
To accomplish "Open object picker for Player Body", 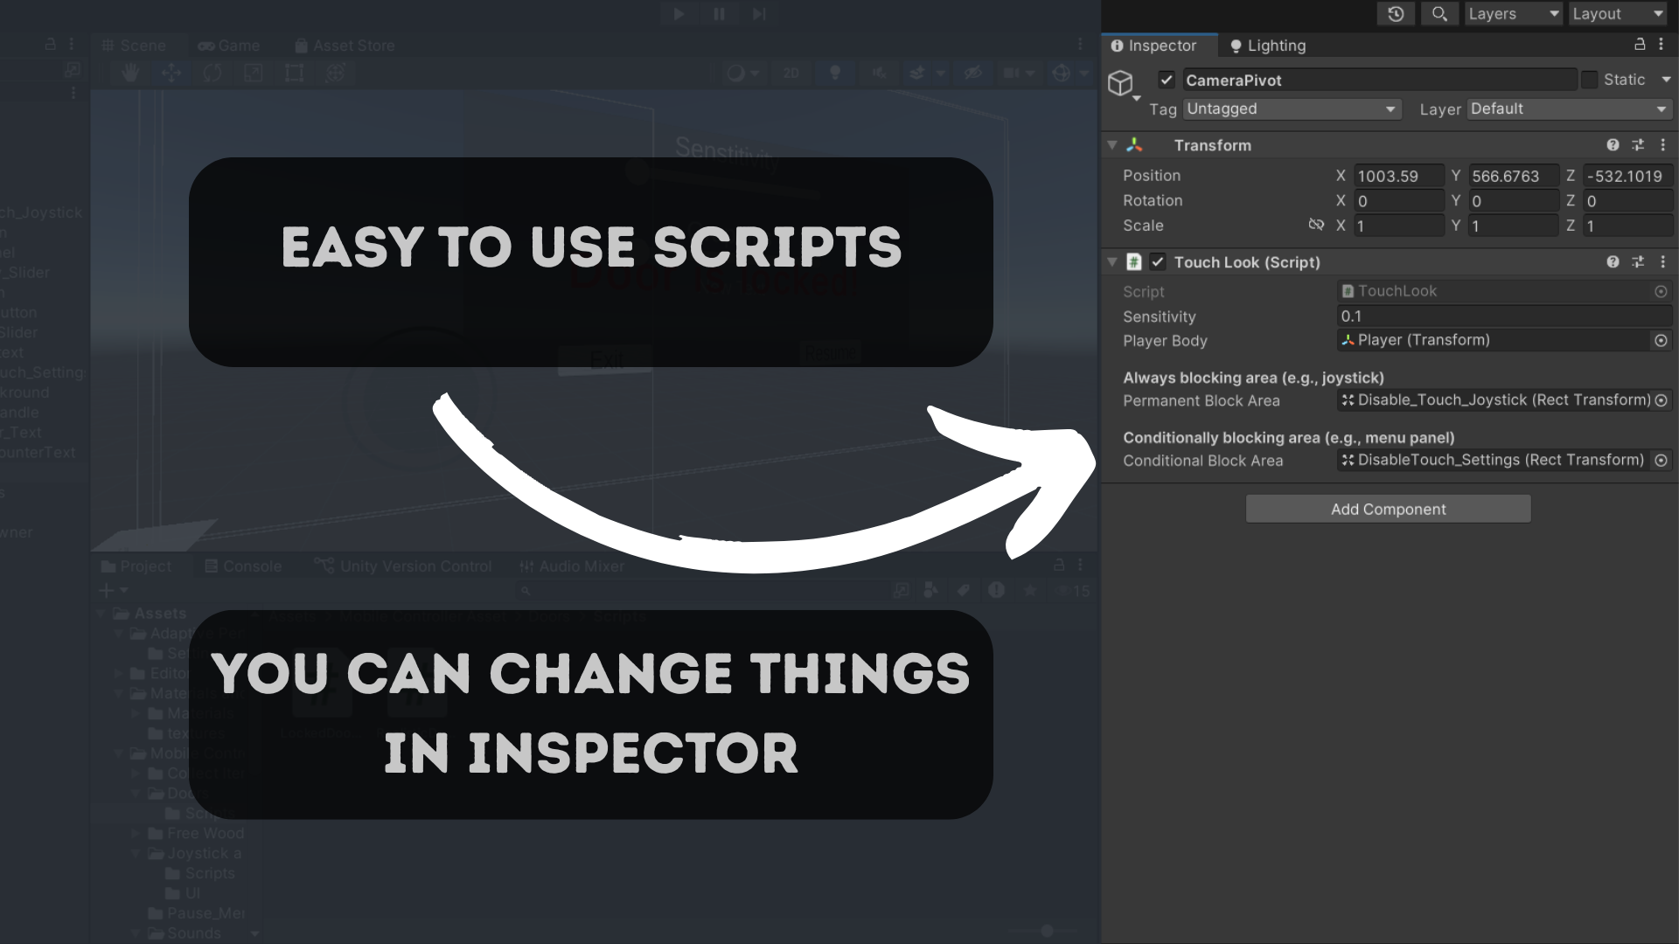I will [x=1661, y=341].
